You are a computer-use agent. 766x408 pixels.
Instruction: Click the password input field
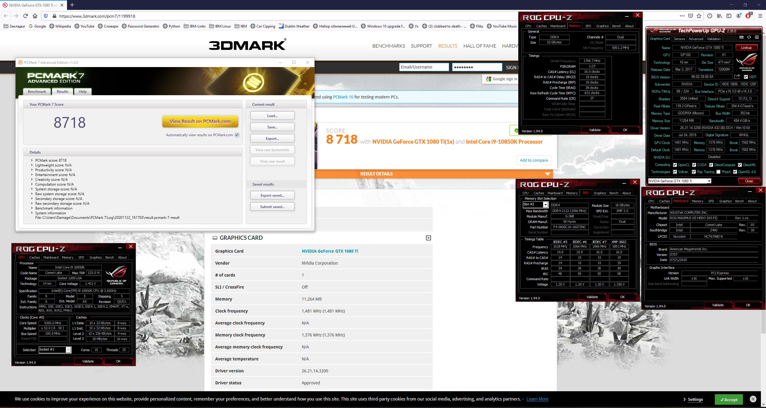tap(477, 67)
